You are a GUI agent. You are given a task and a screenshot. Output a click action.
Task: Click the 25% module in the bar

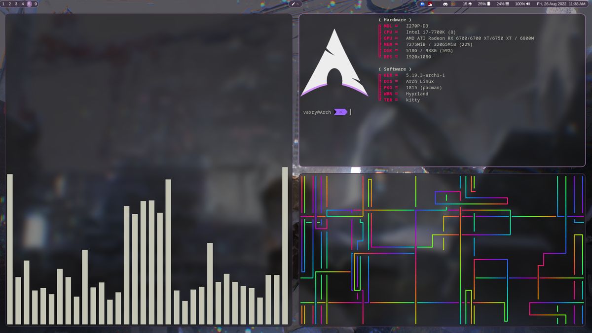tap(484, 3)
